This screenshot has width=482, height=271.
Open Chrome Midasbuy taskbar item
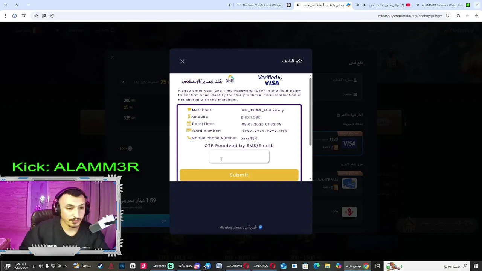tap(358, 266)
